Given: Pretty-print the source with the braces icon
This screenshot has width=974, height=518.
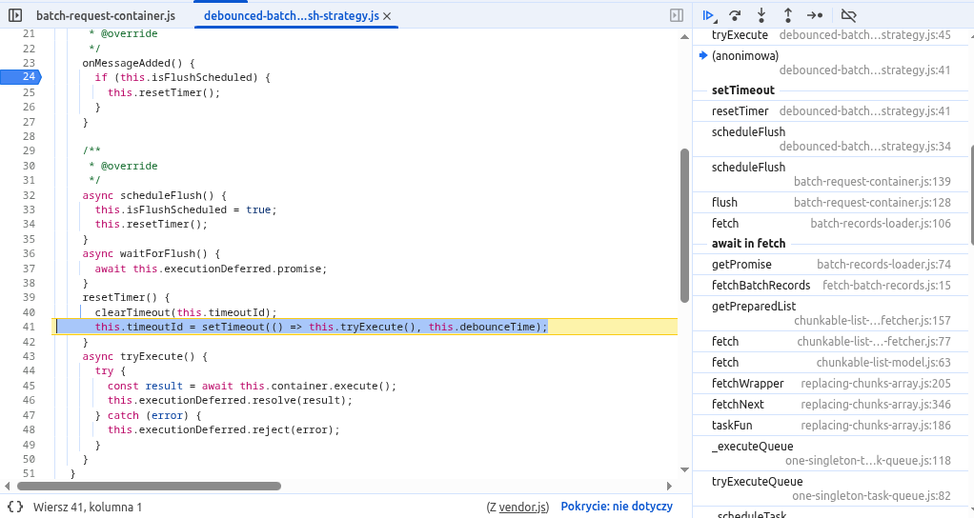Looking at the screenshot, I should (15, 508).
